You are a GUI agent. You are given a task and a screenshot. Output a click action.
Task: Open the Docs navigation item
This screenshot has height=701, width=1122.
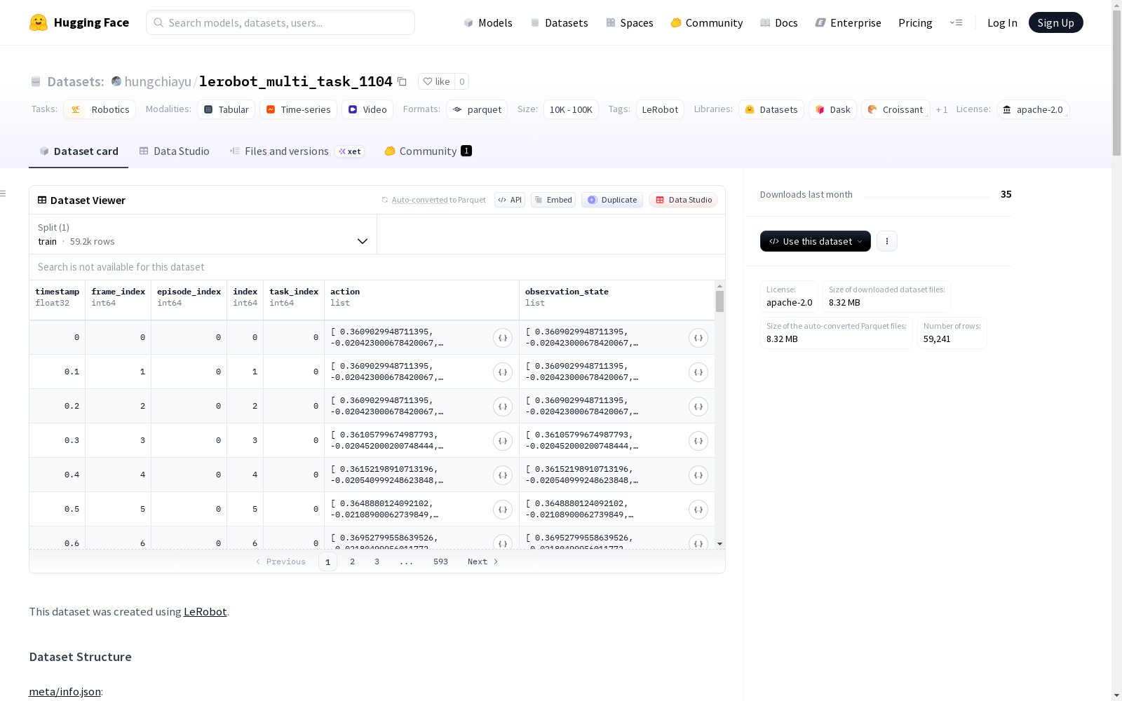779,22
